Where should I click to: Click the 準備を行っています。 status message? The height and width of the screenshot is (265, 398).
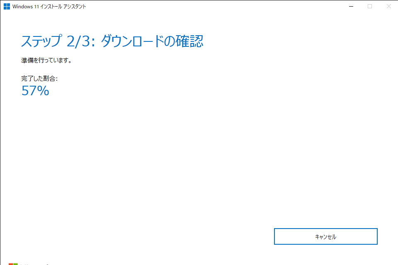click(47, 60)
